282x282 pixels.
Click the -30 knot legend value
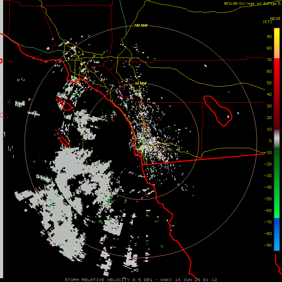pyautogui.click(x=268, y=176)
